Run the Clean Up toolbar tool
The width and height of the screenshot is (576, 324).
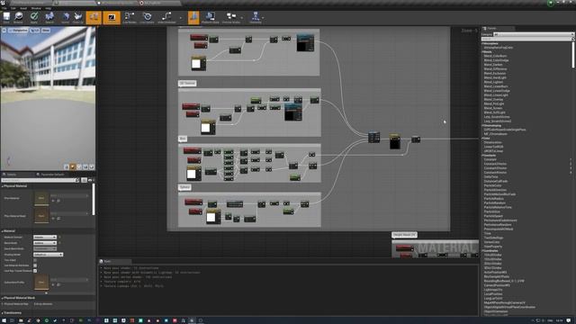coord(78,17)
